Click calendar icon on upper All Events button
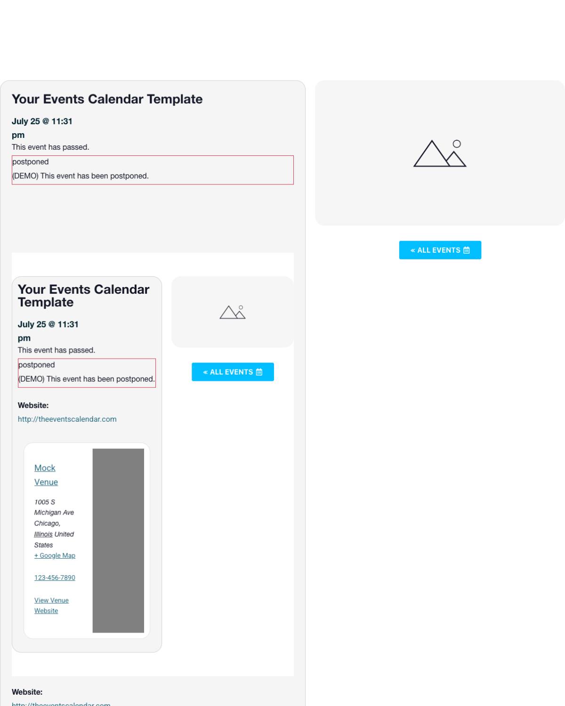Screen dimensions: 565x706 coord(467,250)
